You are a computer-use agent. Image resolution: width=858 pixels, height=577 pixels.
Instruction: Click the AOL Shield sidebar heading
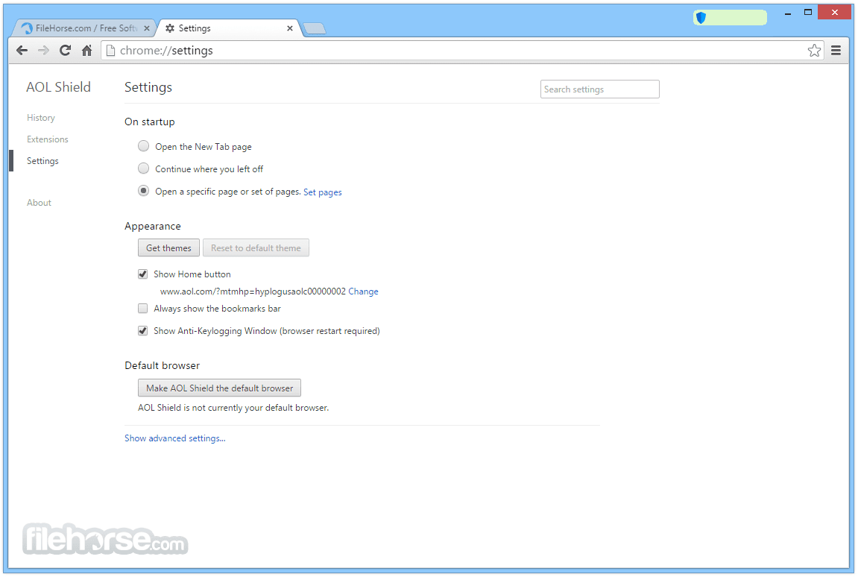[59, 87]
